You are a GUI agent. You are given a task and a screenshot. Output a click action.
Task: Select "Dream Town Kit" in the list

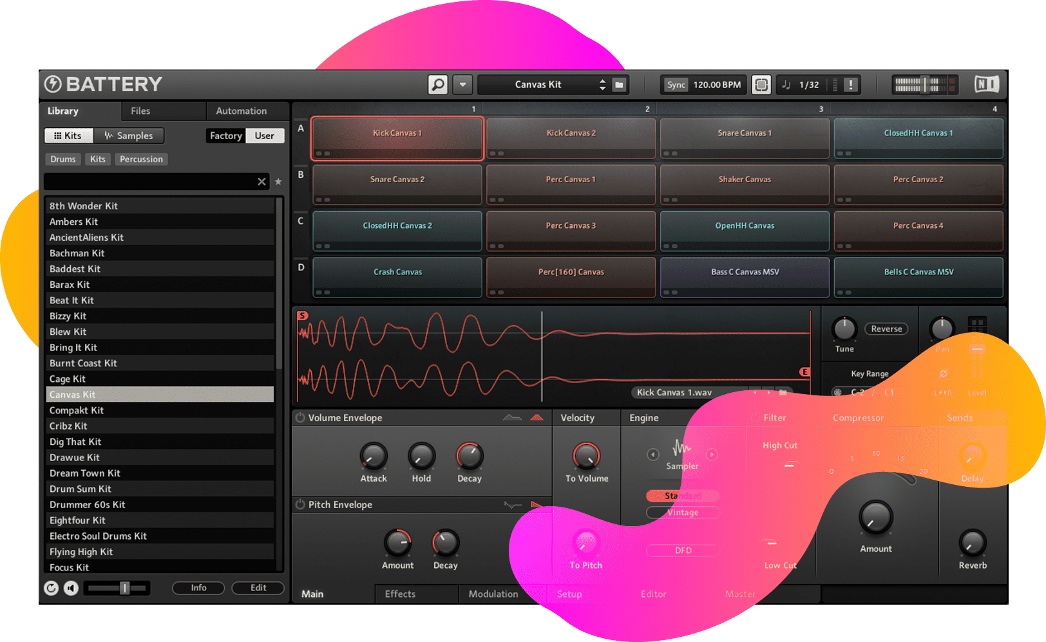[160, 473]
